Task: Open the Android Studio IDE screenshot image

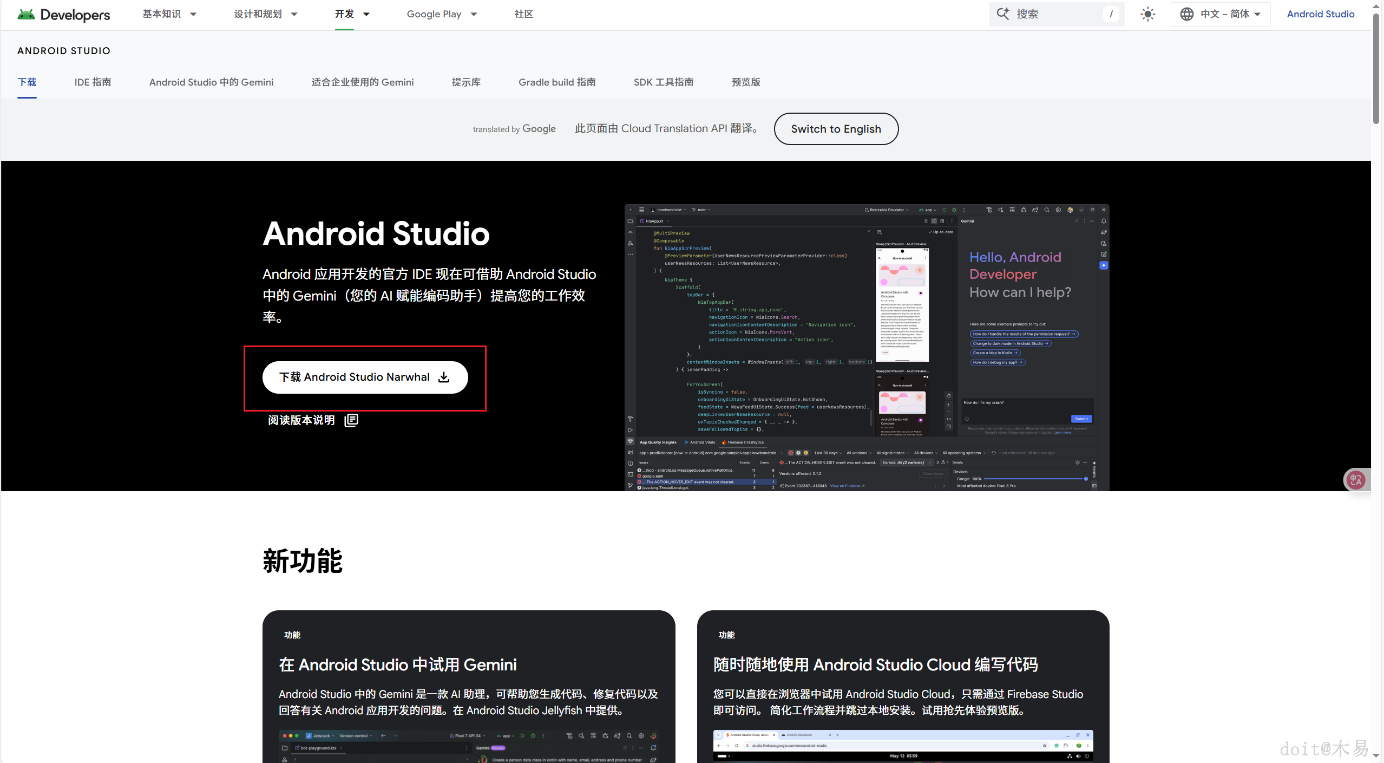Action: tap(866, 347)
